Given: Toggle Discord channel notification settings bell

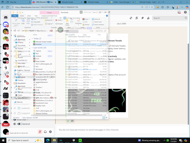Looking at the screenshot, I should click(x=136, y=18).
